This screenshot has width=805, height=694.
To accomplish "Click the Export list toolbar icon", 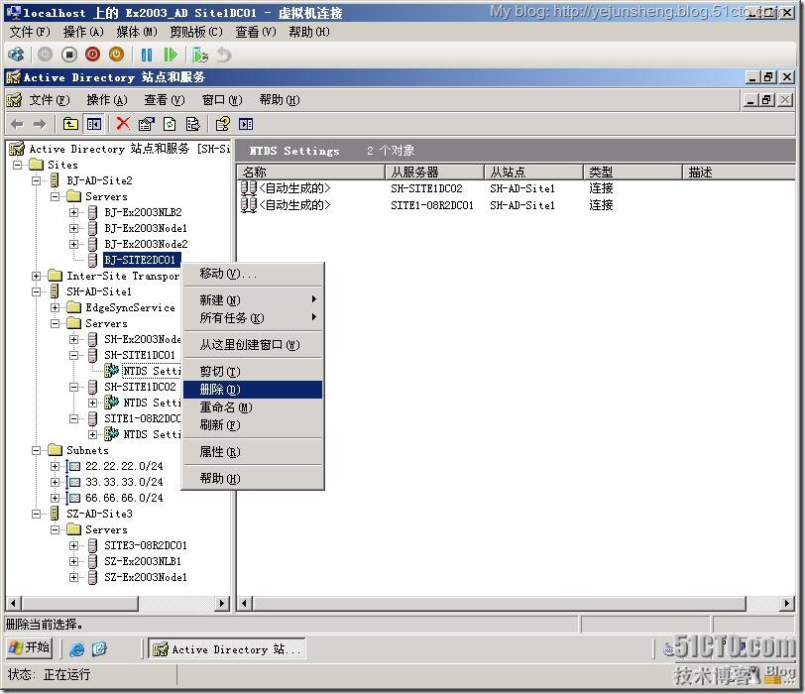I will [192, 124].
